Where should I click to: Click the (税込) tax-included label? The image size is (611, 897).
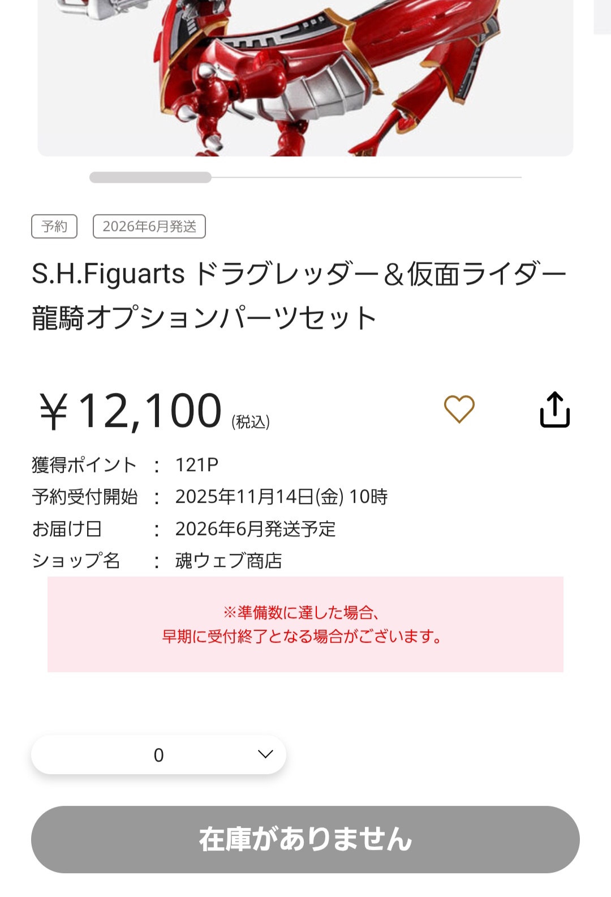coord(251,422)
